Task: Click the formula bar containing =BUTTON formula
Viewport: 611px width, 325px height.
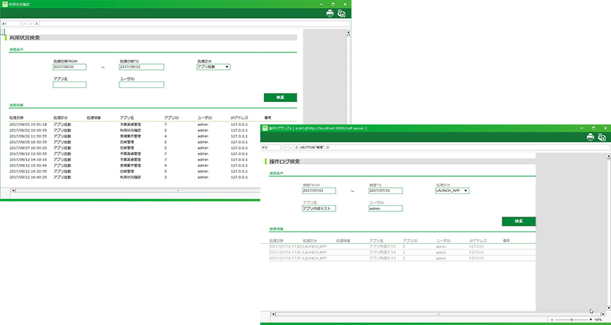Action: tap(454, 147)
